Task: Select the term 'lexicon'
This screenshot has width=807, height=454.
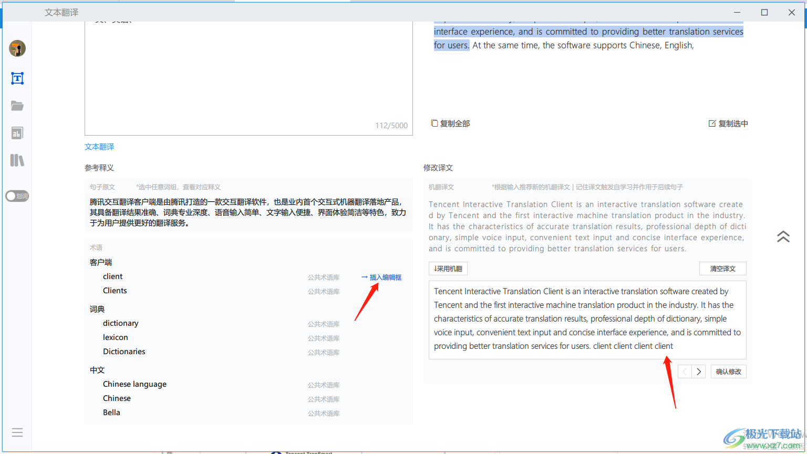Action: (x=115, y=337)
